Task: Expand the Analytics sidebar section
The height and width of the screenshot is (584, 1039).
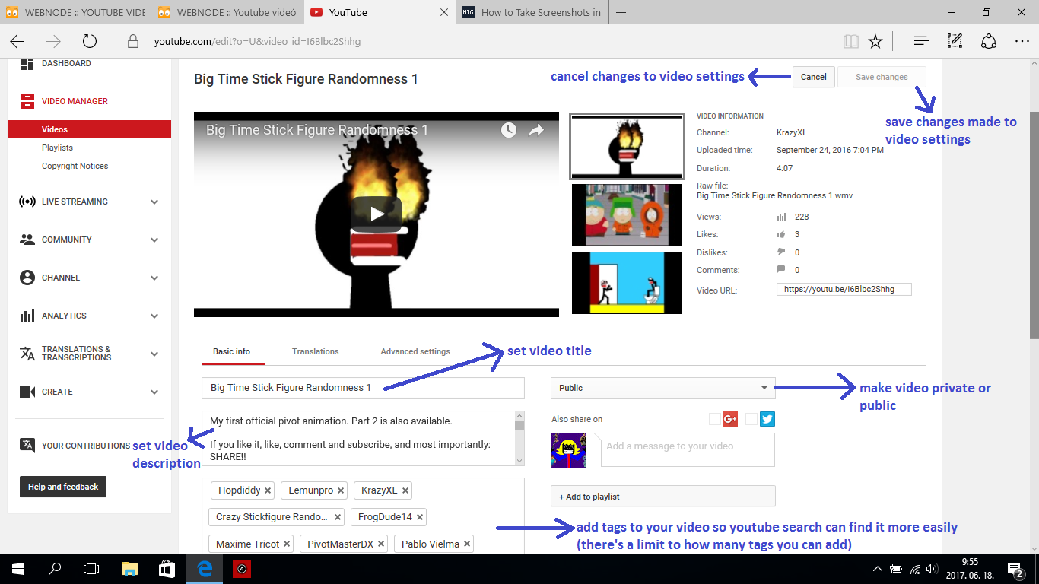Action: coord(154,316)
